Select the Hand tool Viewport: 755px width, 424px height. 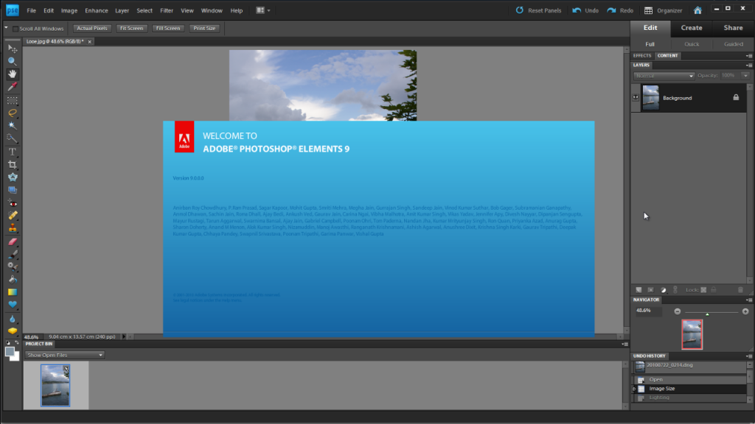pos(12,72)
